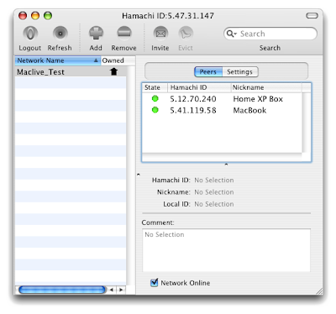Select peer ID 5.12.70.240

pyautogui.click(x=193, y=99)
